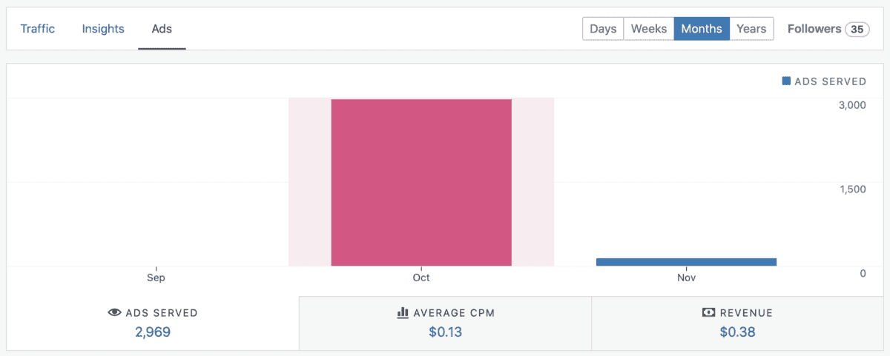Click the Nov axis label
The width and height of the screenshot is (890, 356).
click(686, 278)
